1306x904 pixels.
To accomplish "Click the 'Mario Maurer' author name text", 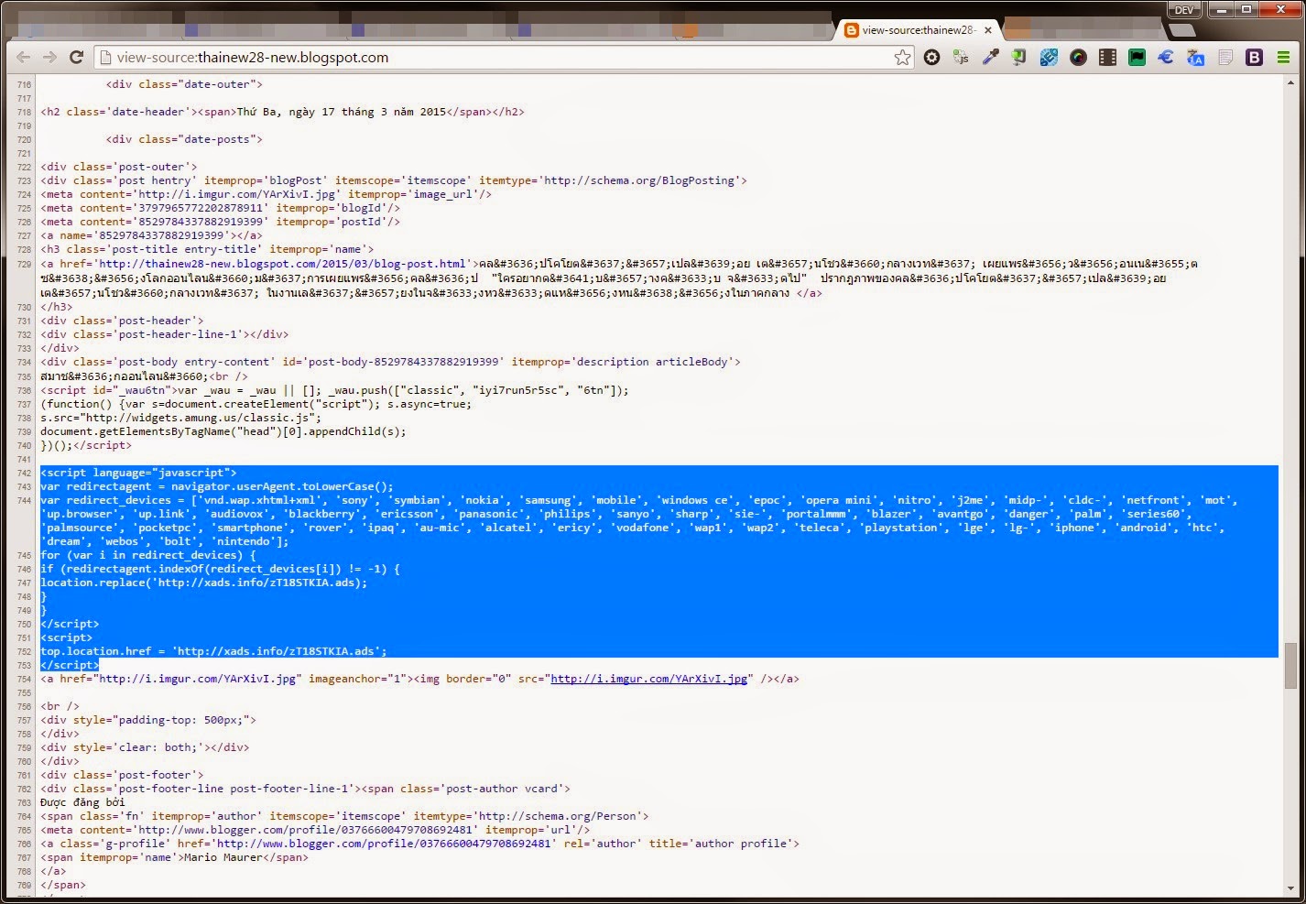I will [x=223, y=857].
